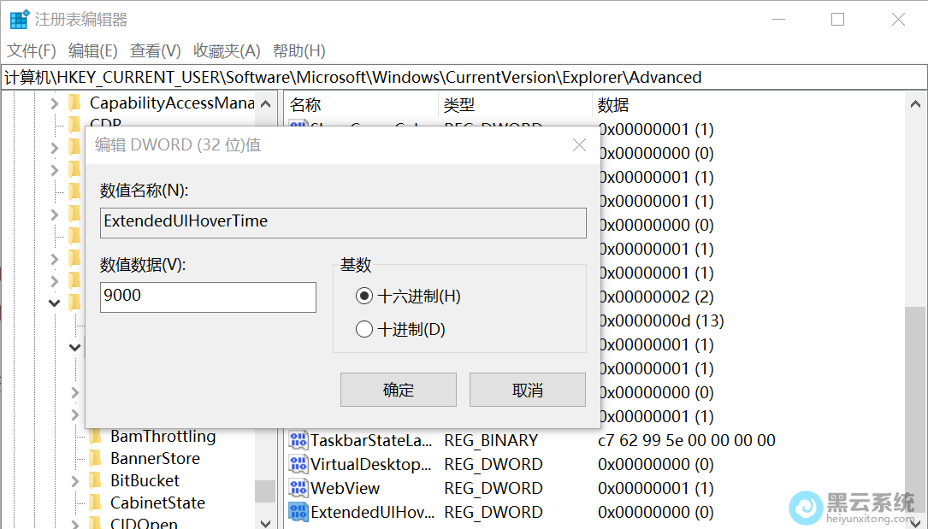Click the Registry Editor app icon in title bar
Image resolution: width=928 pixels, height=529 pixels.
pyautogui.click(x=19, y=20)
